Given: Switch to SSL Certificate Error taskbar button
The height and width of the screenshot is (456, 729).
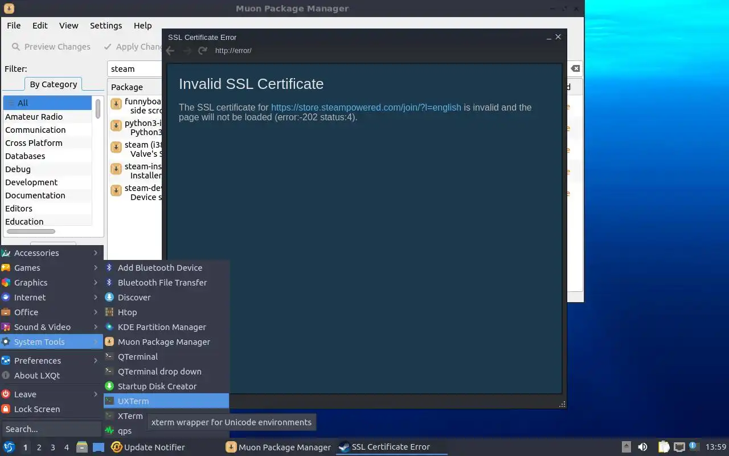Looking at the screenshot, I should point(392,447).
